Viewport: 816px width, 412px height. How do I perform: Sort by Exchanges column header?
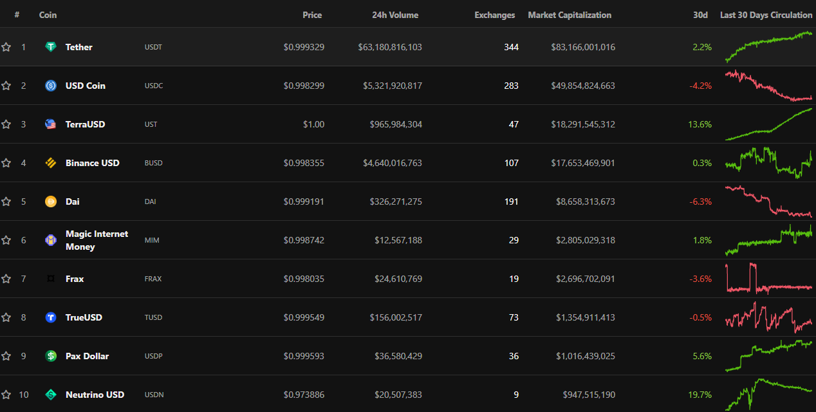494,15
